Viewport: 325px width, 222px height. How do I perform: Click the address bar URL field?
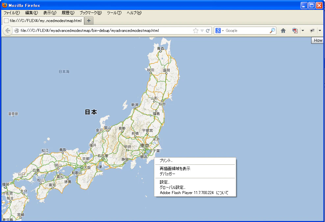[x=106, y=31]
